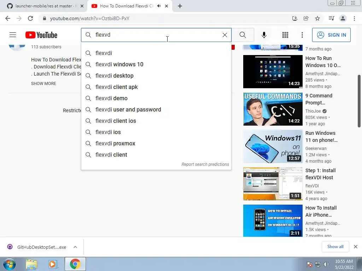Image resolution: width=362 pixels, height=271 pixels.
Task: Select the 'flexvdi' suggestion
Action: tap(156, 53)
